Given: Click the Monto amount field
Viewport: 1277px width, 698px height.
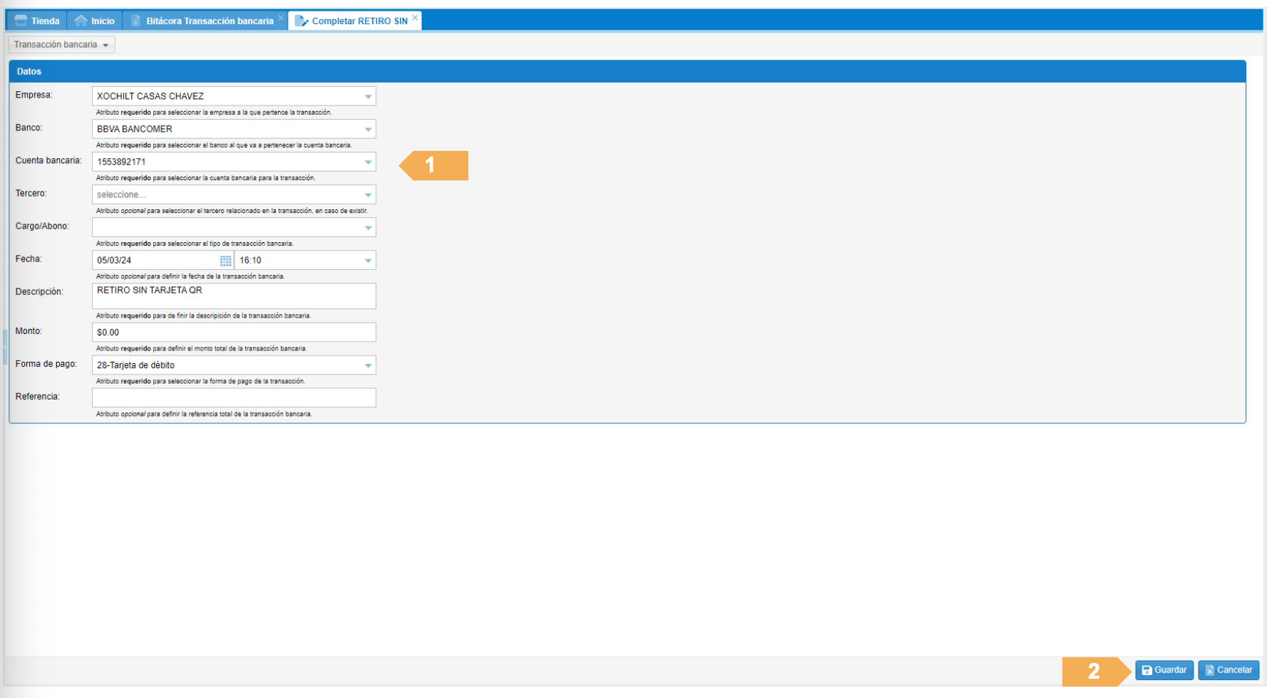Looking at the screenshot, I should coord(233,333).
